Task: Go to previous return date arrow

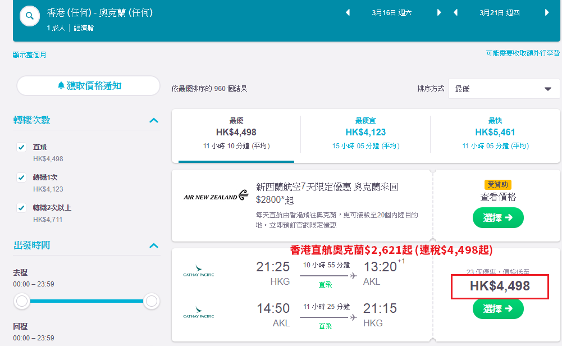Action: point(455,13)
